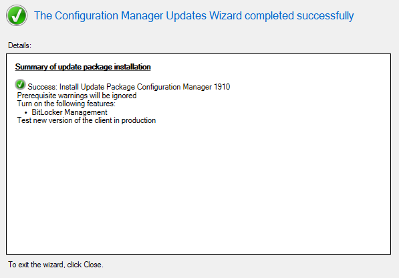This screenshot has height=278, width=399.
Task: Click the large green checkmark success icon
Action: click(17, 15)
